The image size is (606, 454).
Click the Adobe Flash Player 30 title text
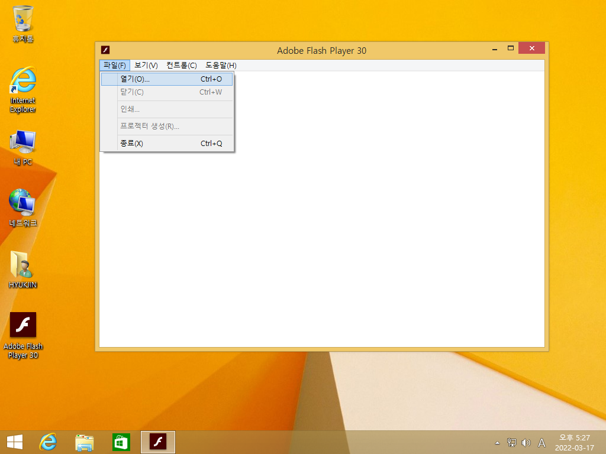click(x=321, y=51)
